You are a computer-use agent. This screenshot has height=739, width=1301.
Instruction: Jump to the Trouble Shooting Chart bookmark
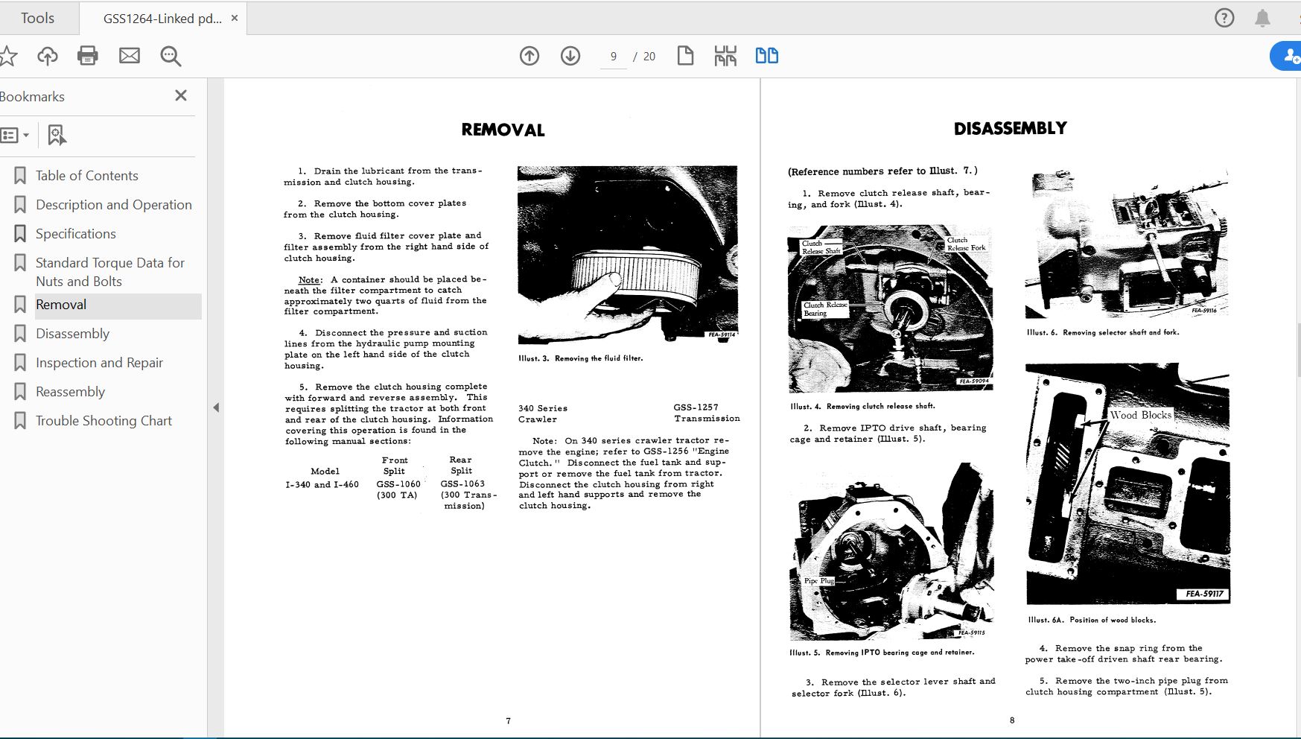(x=104, y=420)
